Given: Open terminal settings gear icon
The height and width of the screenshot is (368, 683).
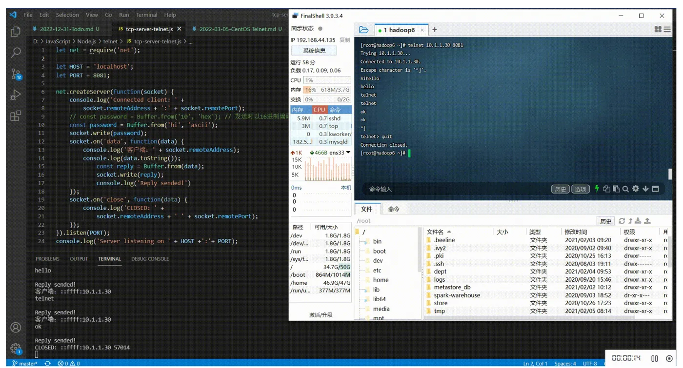Looking at the screenshot, I should coord(636,189).
